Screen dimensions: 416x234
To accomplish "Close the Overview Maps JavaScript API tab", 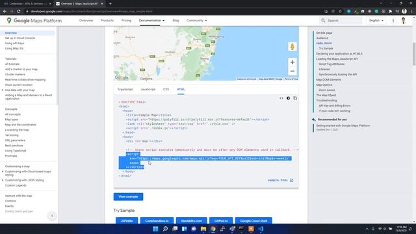I will [x=102, y=4].
